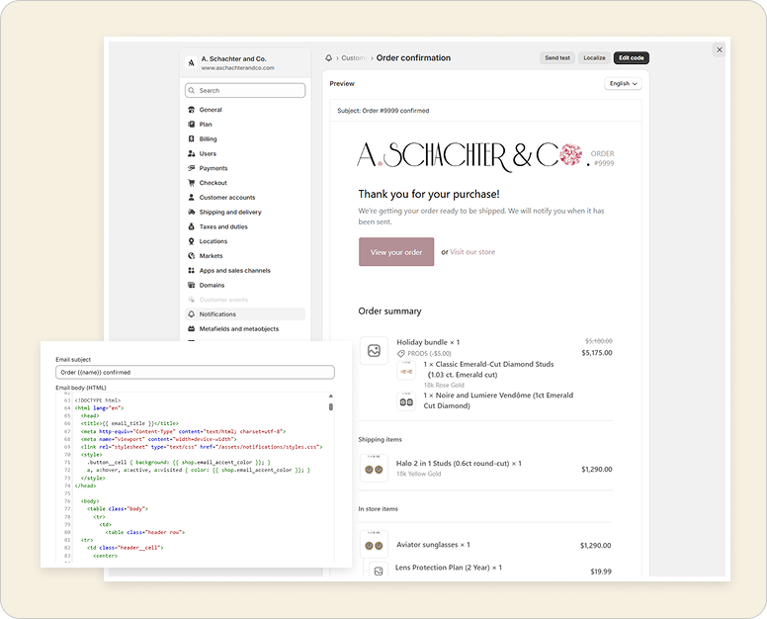Click the $5,175.00 price text
Screen dimensions: 767x619
(x=597, y=353)
